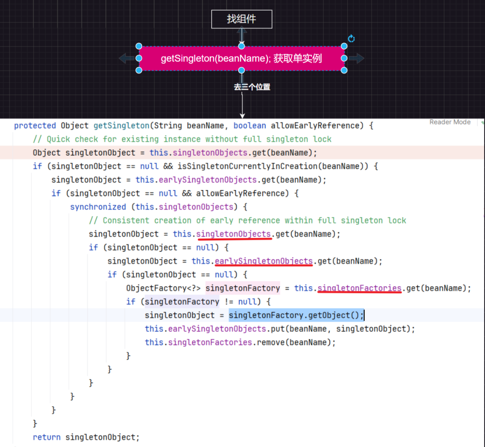Click the red-underlined earlySingletonObjects field
The height and width of the screenshot is (447, 485).
(x=263, y=261)
